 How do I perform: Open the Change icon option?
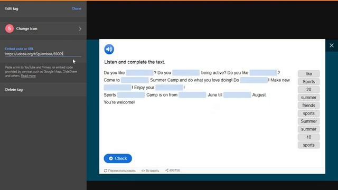[x=43, y=28]
